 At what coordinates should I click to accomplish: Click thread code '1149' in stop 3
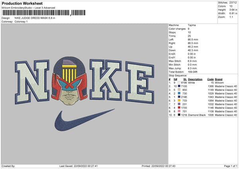tap(211, 90)
